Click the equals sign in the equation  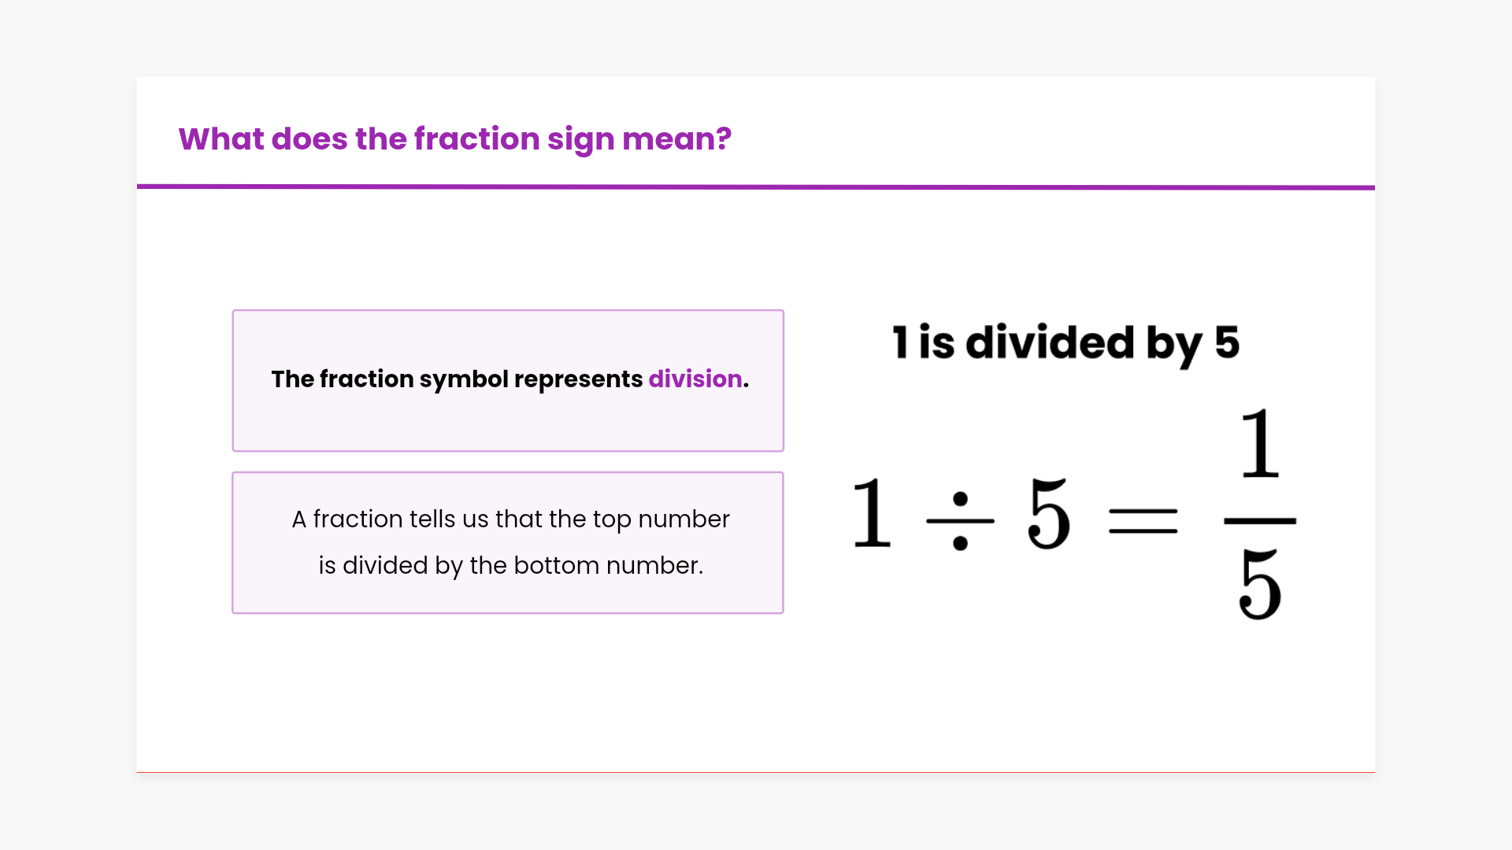1143,521
